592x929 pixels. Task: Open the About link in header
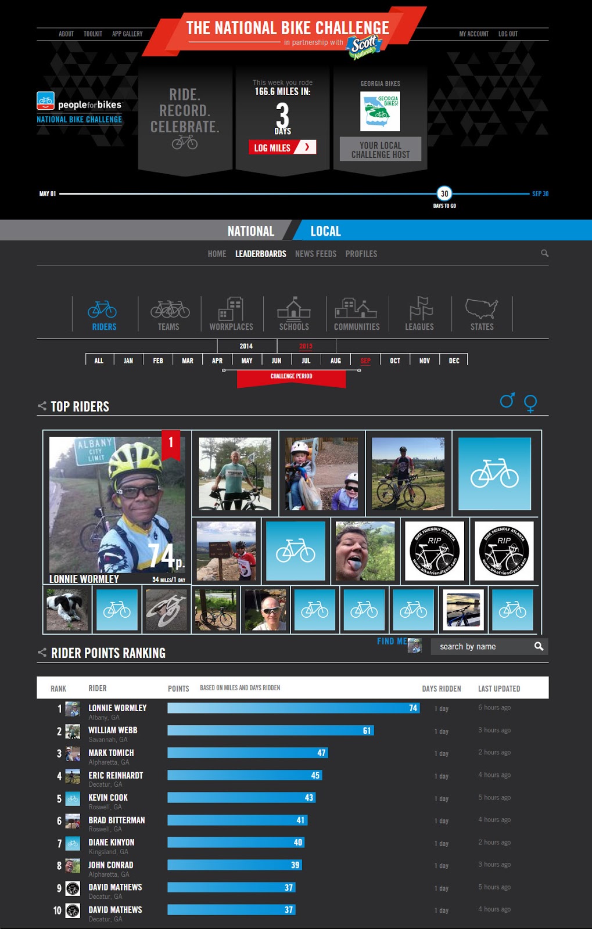tap(66, 34)
